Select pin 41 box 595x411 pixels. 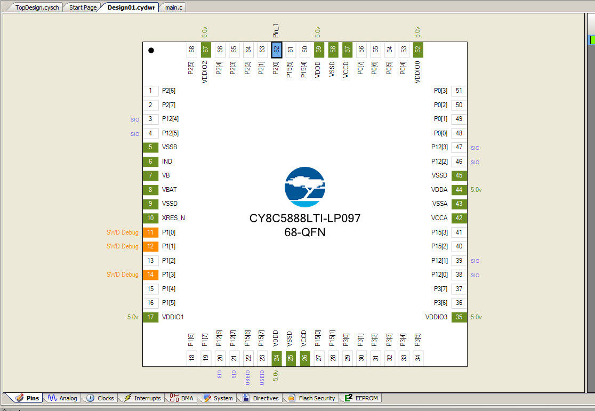[x=459, y=232]
